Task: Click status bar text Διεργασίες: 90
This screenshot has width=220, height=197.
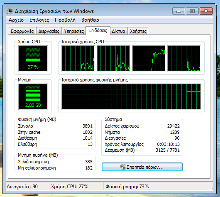Action: [x=22, y=187]
